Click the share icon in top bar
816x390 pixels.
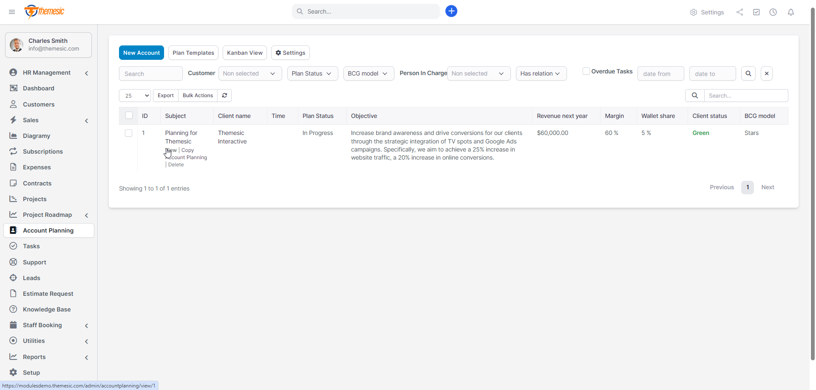coord(740,12)
